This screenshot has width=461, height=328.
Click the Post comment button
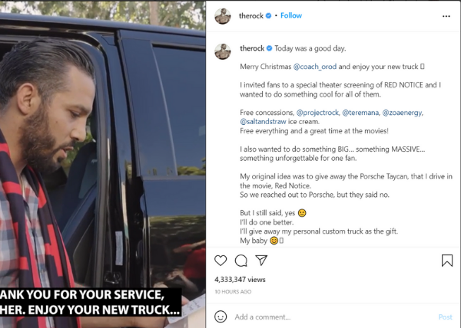[445, 317]
